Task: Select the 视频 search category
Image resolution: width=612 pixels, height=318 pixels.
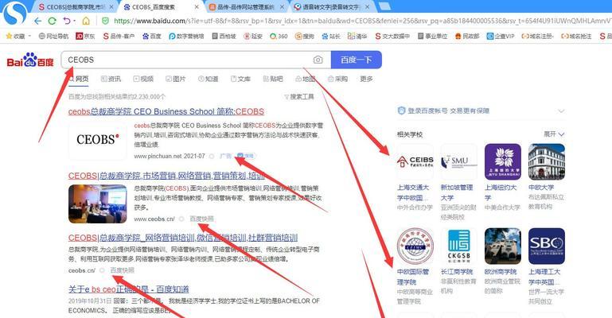Action: (143, 79)
